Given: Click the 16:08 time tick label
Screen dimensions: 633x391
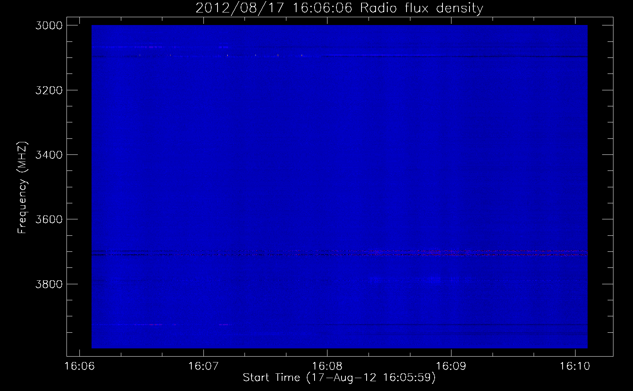Looking at the screenshot, I should coord(327,366).
